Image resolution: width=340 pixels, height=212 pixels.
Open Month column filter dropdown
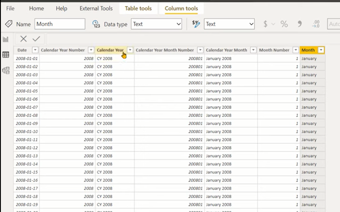click(321, 50)
